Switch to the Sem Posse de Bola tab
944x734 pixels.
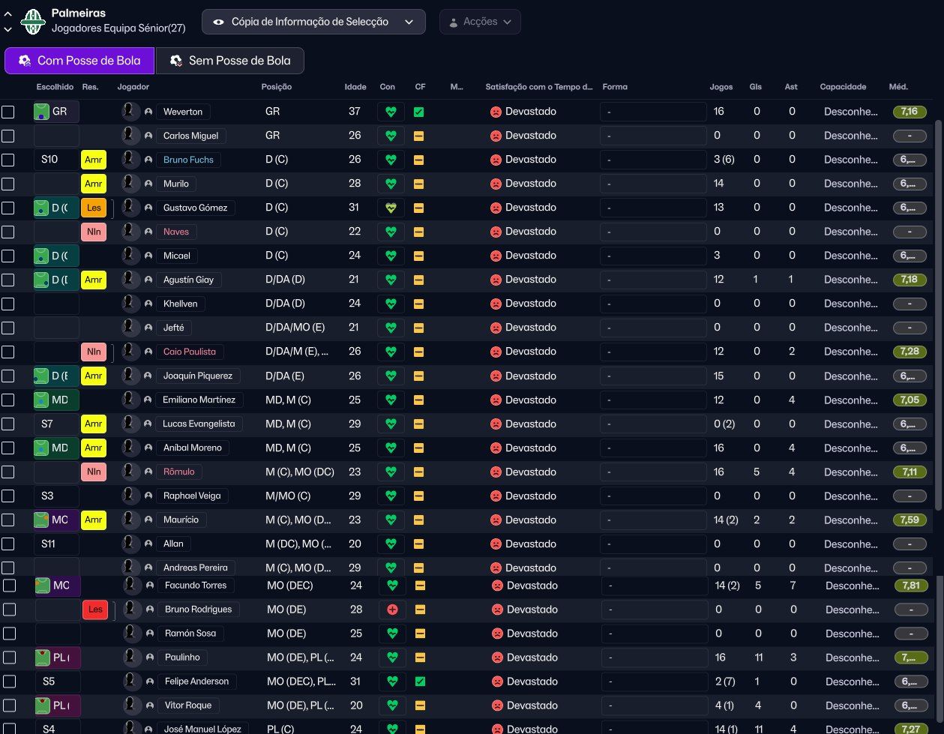[230, 61]
